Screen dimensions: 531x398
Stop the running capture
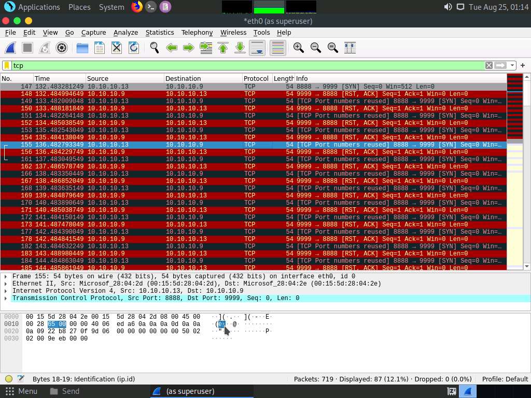tap(27, 48)
